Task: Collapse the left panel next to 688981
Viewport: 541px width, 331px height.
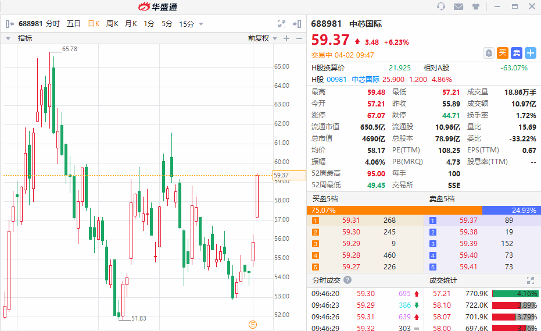Action: click(10, 24)
